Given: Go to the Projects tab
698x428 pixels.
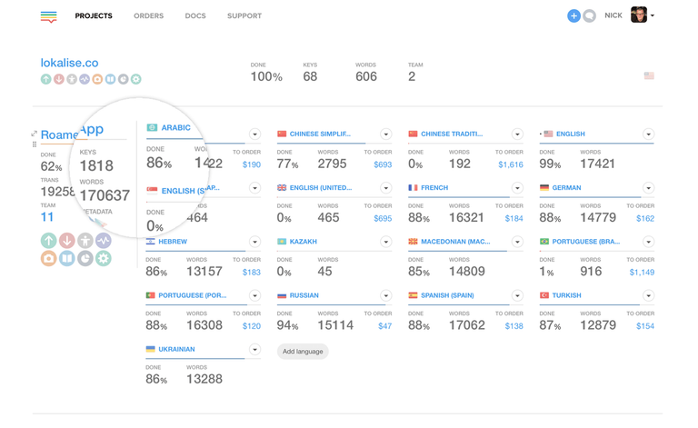Looking at the screenshot, I should pyautogui.click(x=94, y=16).
